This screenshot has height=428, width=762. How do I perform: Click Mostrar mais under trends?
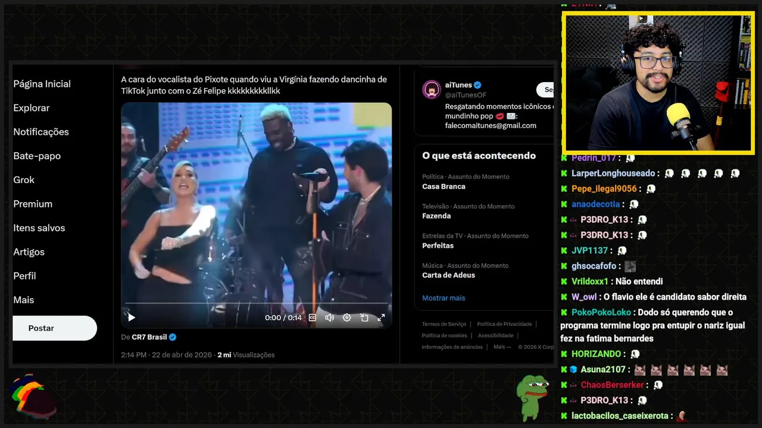tap(444, 298)
